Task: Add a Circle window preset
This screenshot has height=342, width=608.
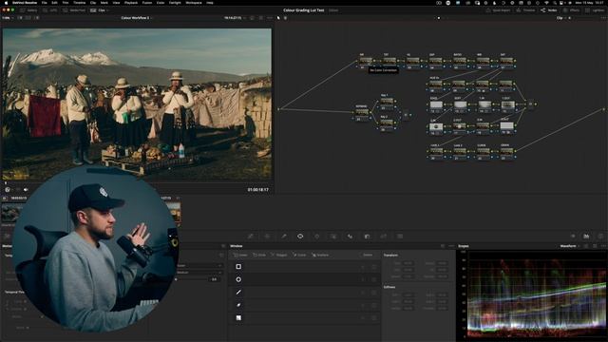Action: tap(259, 256)
